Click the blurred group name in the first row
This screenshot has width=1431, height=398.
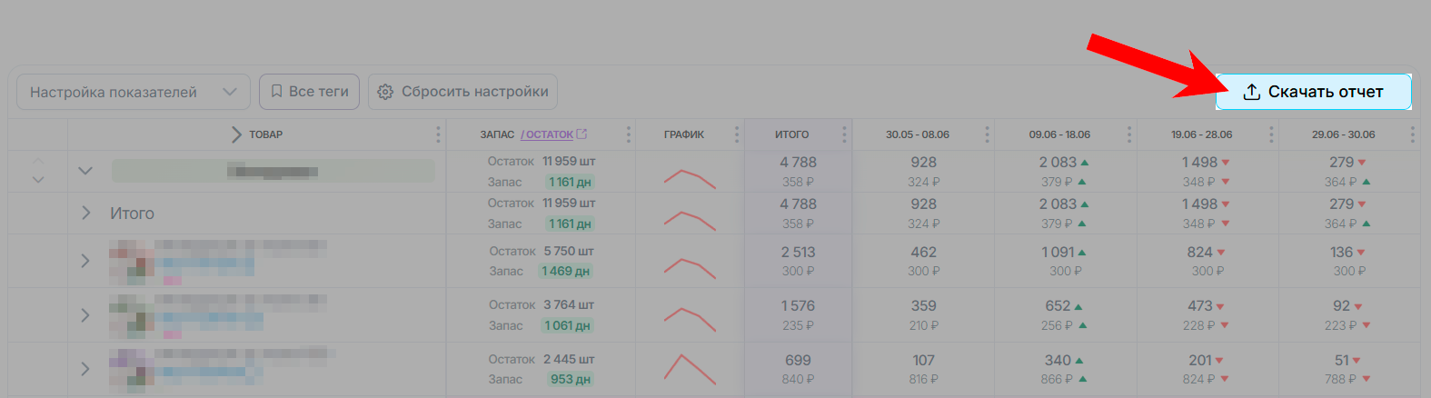273,171
